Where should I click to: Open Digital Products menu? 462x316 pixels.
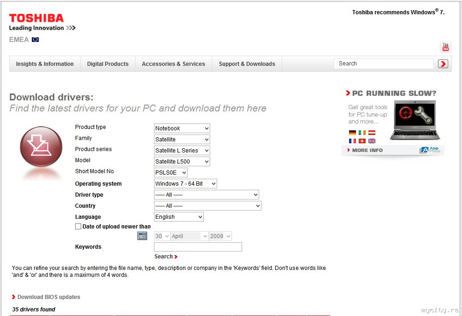point(108,64)
